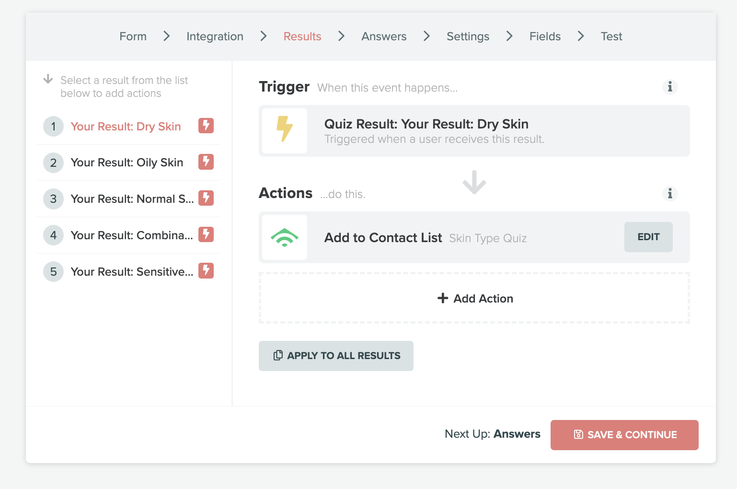Open the Settings step tab
This screenshot has width=737, height=489.
pyautogui.click(x=468, y=36)
